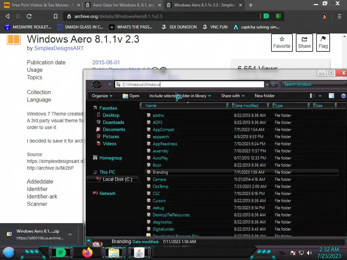Screen dimensions: 347x260
Task: Toggle the preview pane
Action: point(331,96)
